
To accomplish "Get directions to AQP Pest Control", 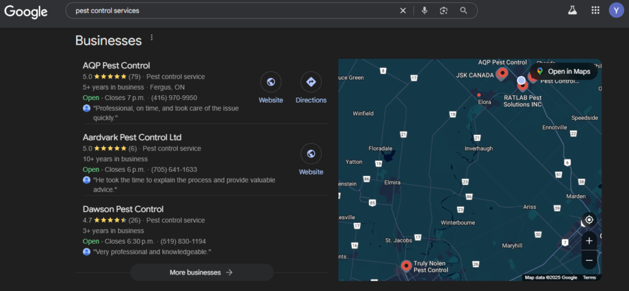I will (311, 82).
